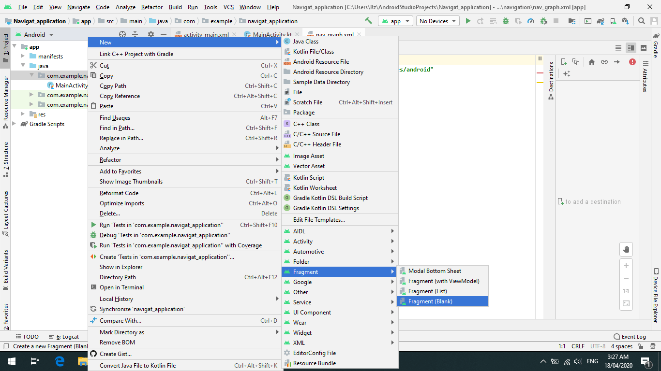The height and width of the screenshot is (371, 661).
Task: Choose Fragment (with ViewModel)
Action: click(x=442, y=281)
